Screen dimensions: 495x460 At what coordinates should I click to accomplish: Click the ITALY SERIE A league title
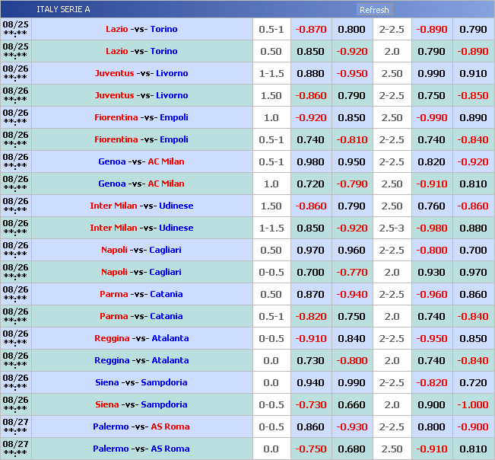pos(63,9)
